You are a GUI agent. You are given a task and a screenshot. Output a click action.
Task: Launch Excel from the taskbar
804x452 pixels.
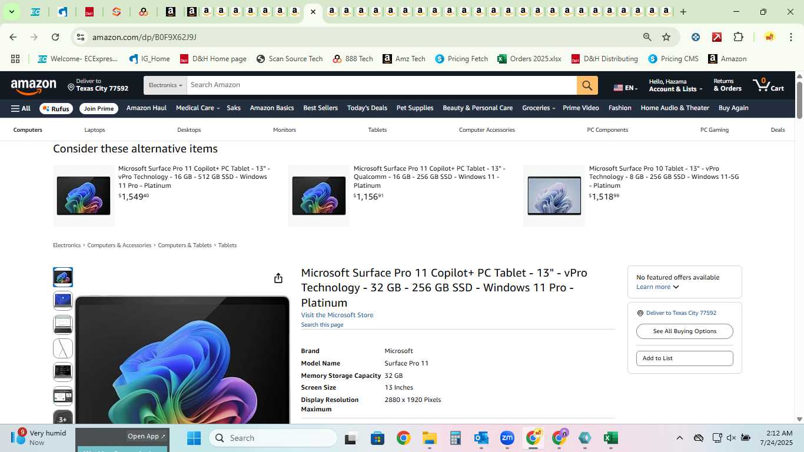click(x=610, y=438)
